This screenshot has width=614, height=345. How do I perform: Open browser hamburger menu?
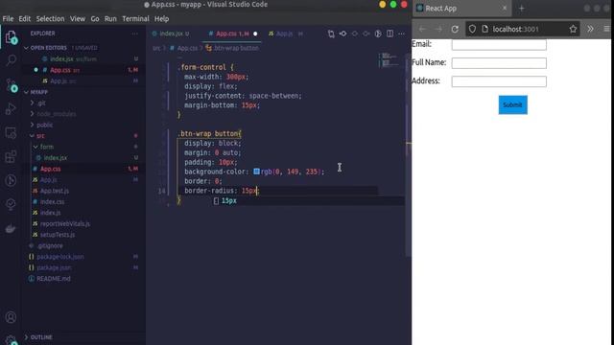coord(606,29)
